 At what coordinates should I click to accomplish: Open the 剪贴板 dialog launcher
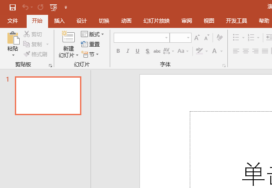[x=50, y=65]
